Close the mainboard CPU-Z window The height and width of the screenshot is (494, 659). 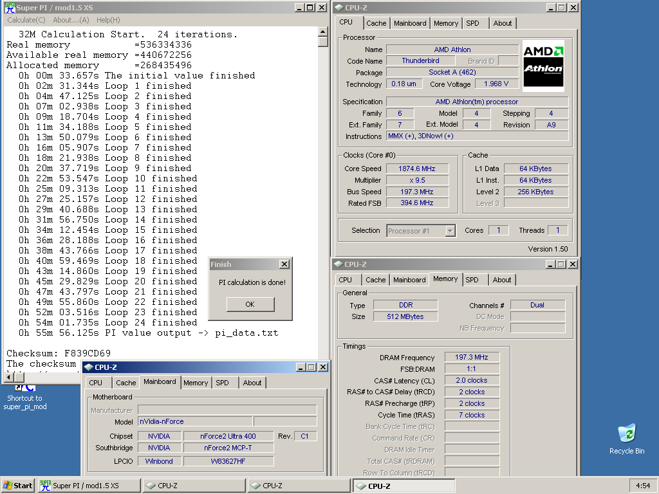tap(323, 367)
